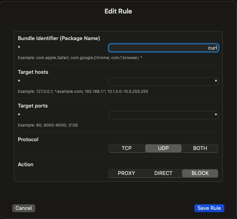Click the Action heading
Viewport: 237px width, 219px height.
point(26,164)
